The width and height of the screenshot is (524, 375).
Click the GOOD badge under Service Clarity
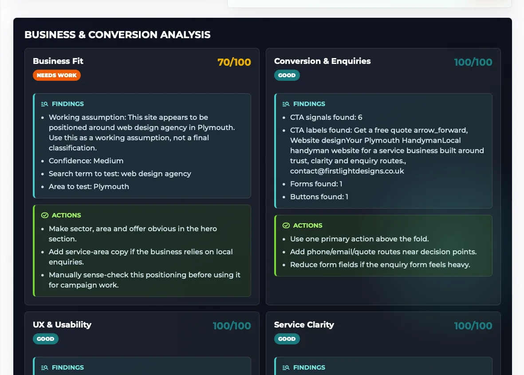287,339
